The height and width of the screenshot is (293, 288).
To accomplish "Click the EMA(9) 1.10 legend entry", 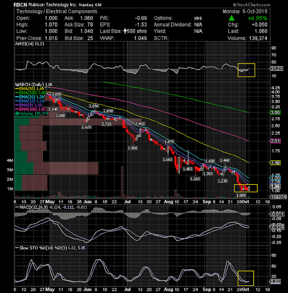I will [x=28, y=105].
